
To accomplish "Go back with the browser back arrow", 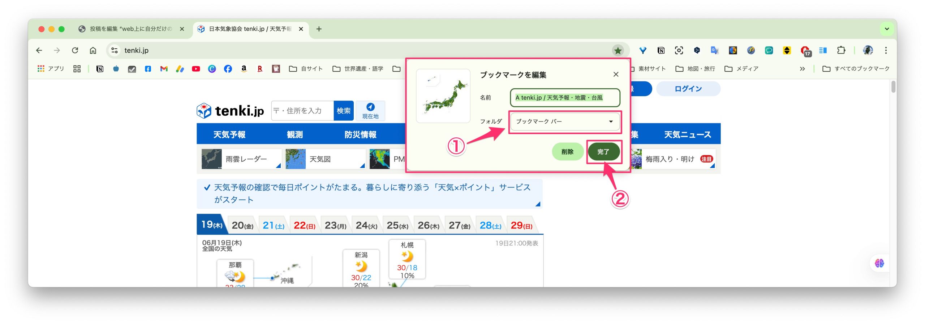I will pos(39,50).
